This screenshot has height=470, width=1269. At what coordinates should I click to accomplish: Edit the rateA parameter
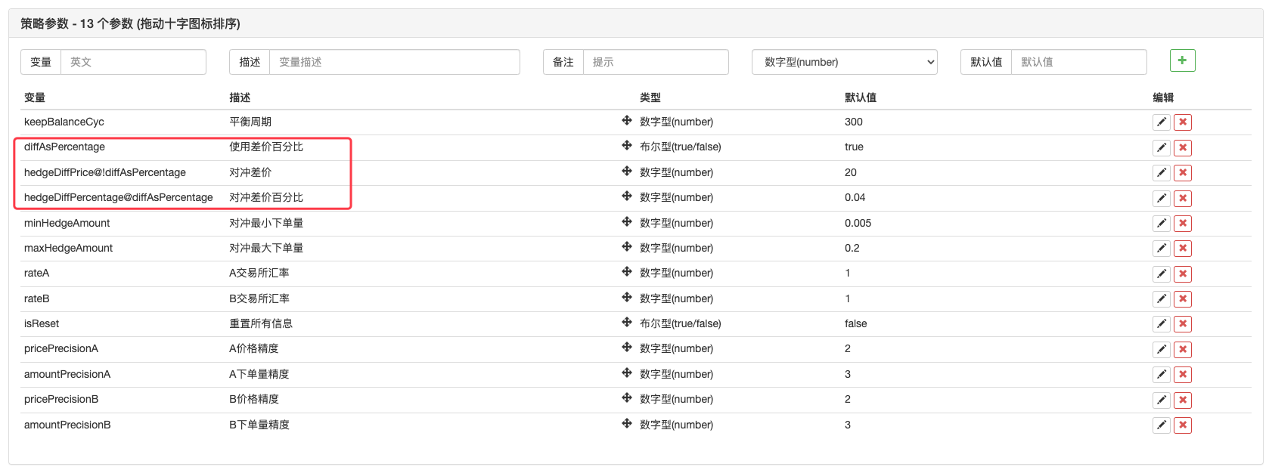(1162, 274)
